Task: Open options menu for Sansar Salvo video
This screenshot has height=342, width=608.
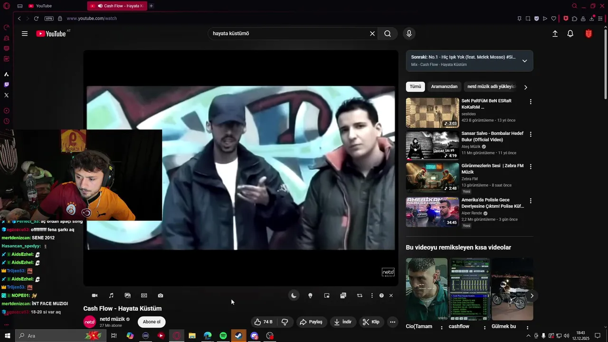Action: 531,134
